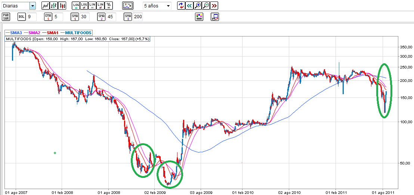Click the MULTIFOODS legend label
The height and width of the screenshot is (195, 414).
[78, 33]
